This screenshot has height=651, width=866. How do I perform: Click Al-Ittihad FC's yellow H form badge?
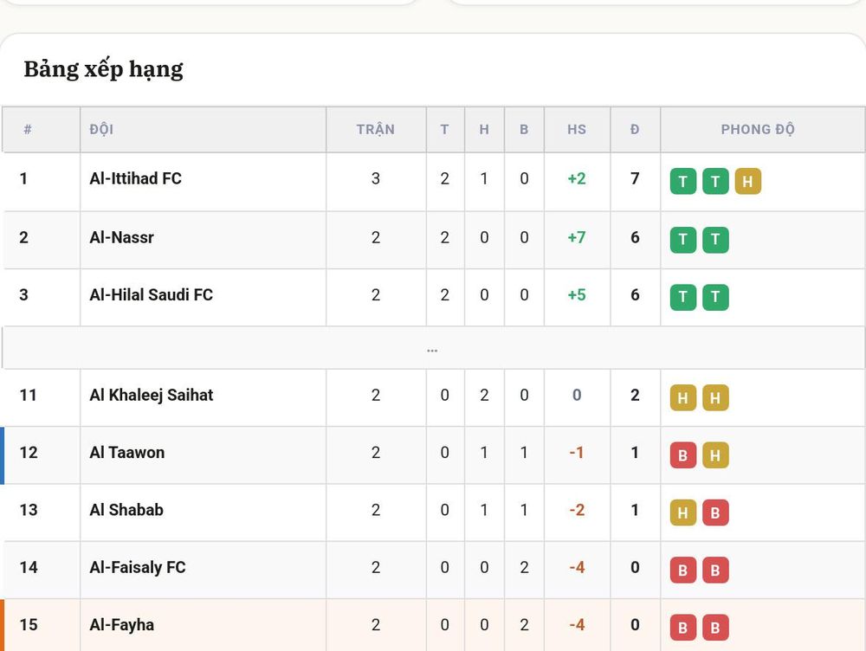point(748,181)
